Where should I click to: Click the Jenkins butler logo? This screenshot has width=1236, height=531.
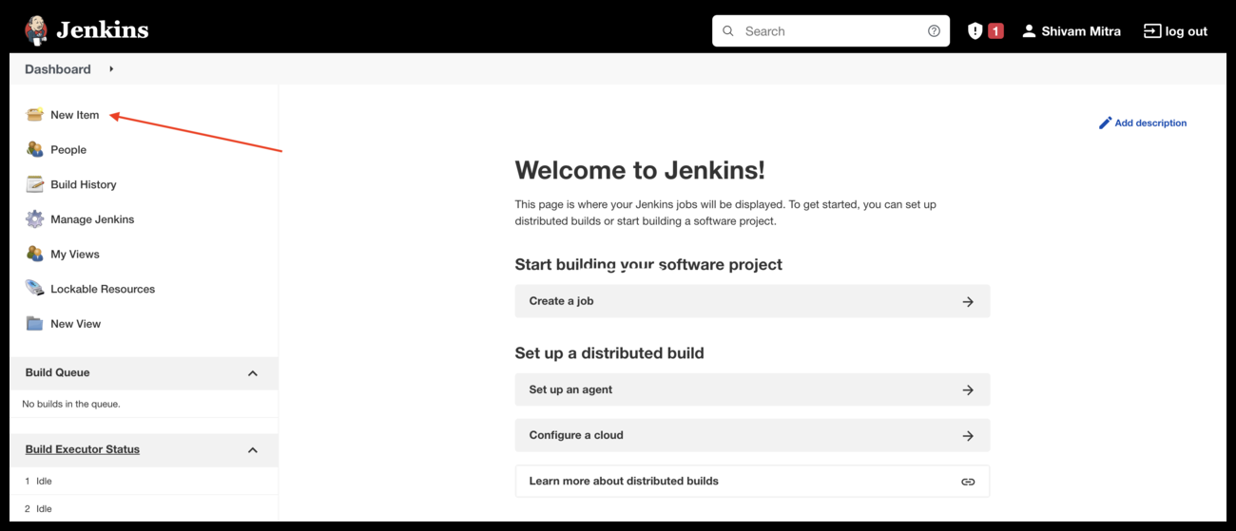coord(36,30)
